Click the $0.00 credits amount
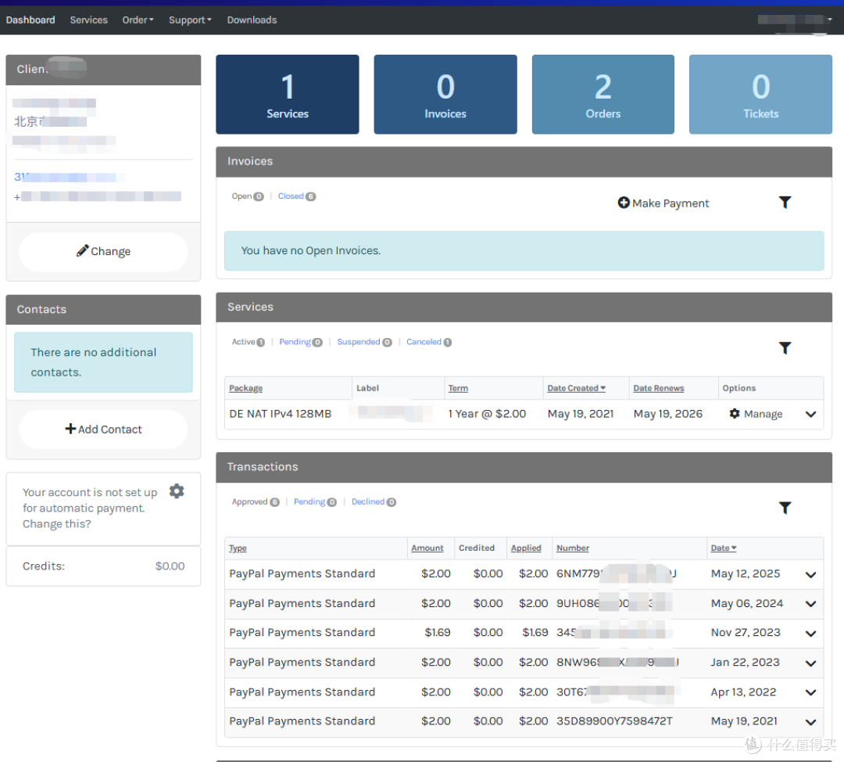 170,566
